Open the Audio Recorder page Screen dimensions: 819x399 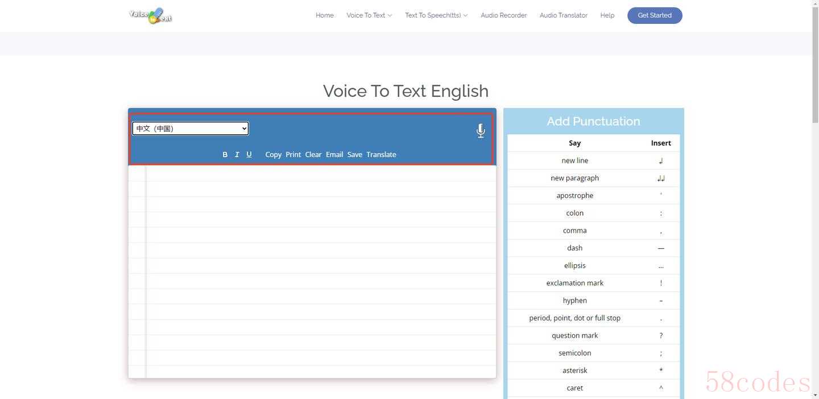(503, 15)
